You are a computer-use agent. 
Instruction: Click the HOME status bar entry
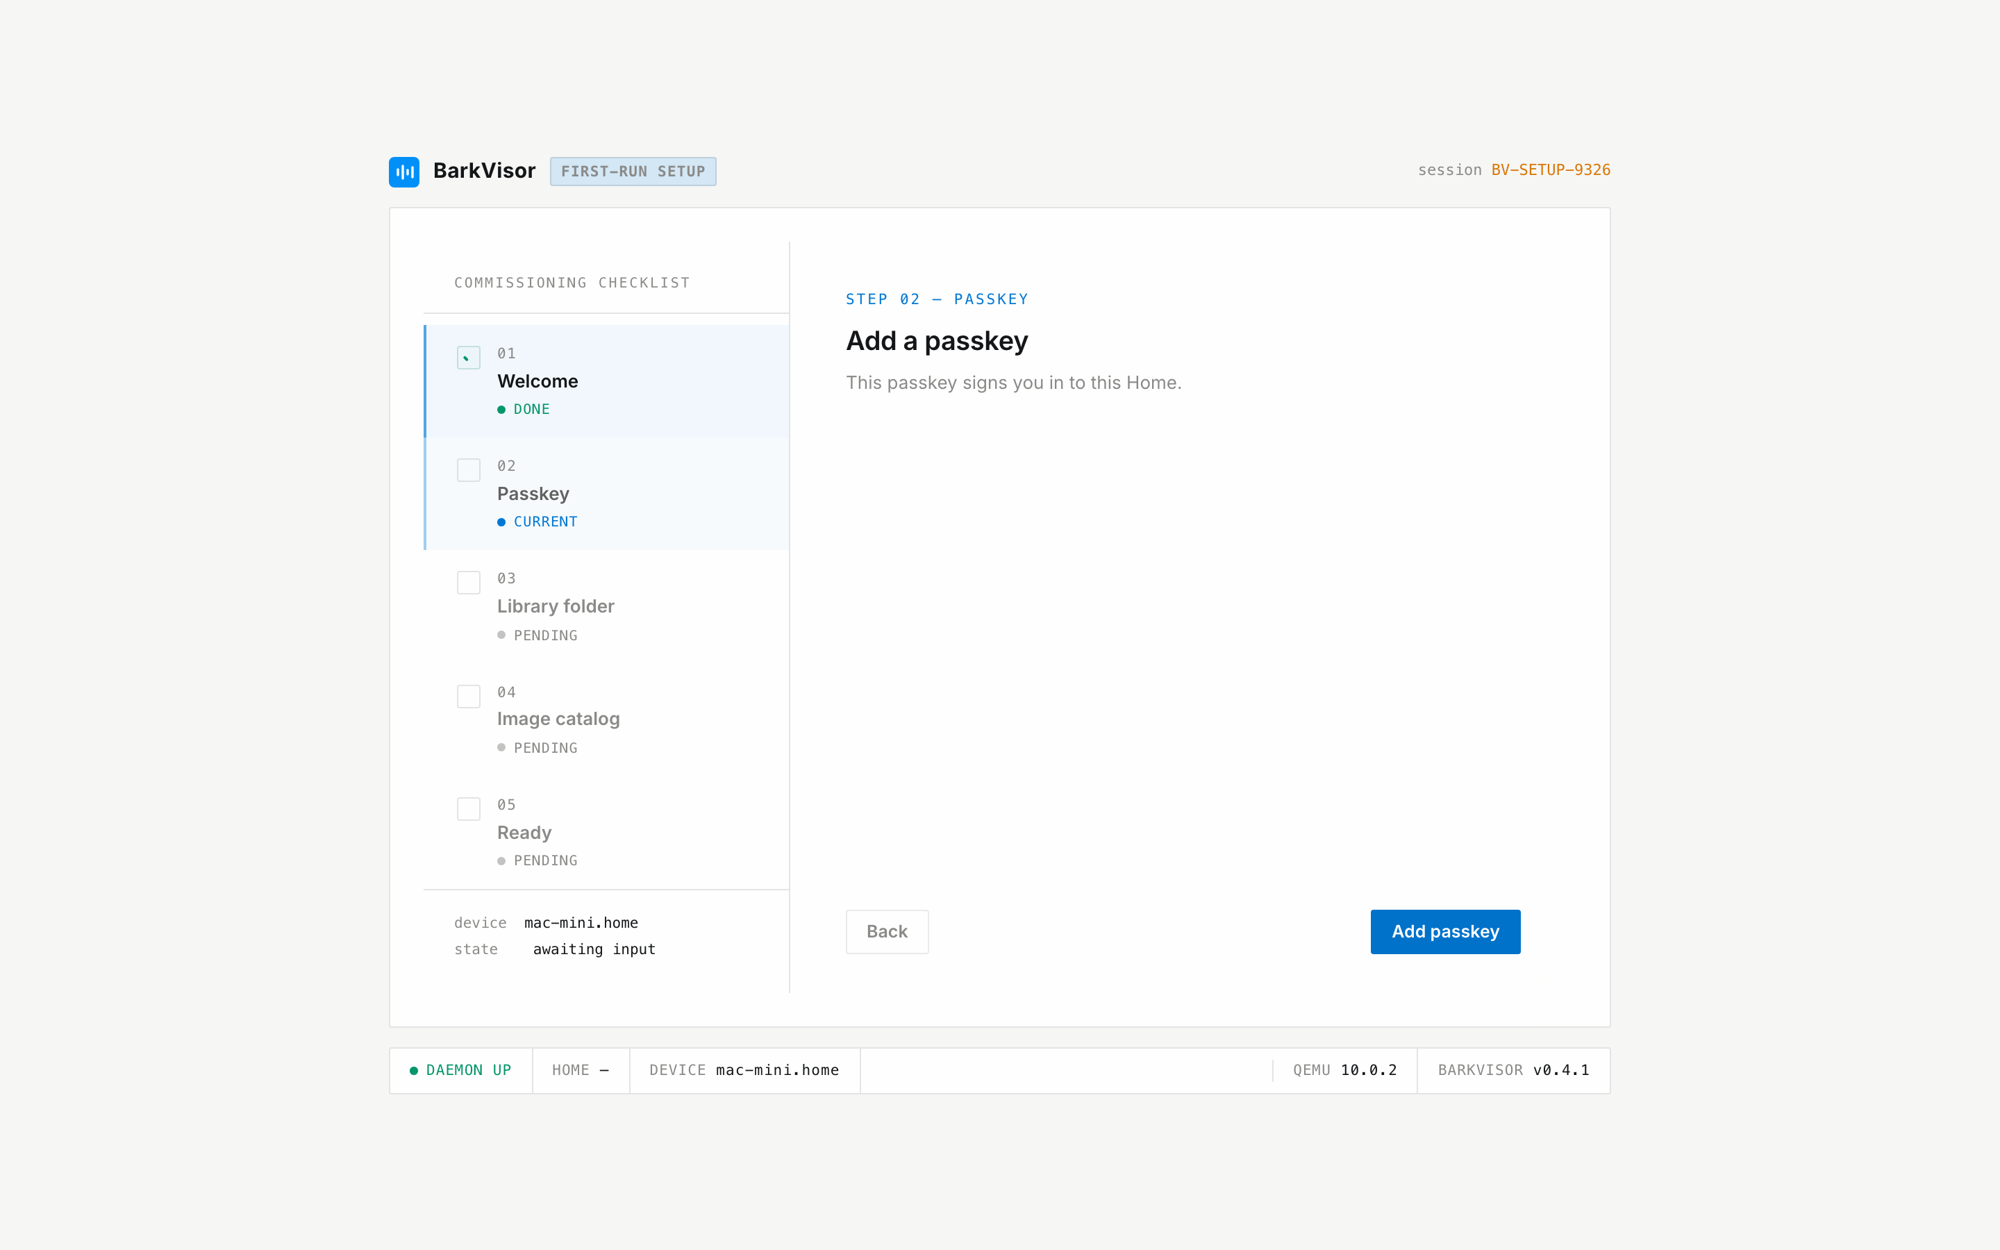coord(581,1071)
